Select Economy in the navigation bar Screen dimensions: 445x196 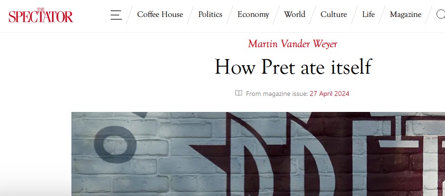point(253,15)
